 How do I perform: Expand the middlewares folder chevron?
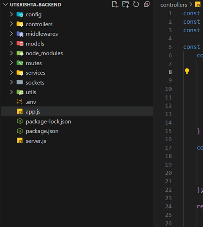tap(11, 34)
